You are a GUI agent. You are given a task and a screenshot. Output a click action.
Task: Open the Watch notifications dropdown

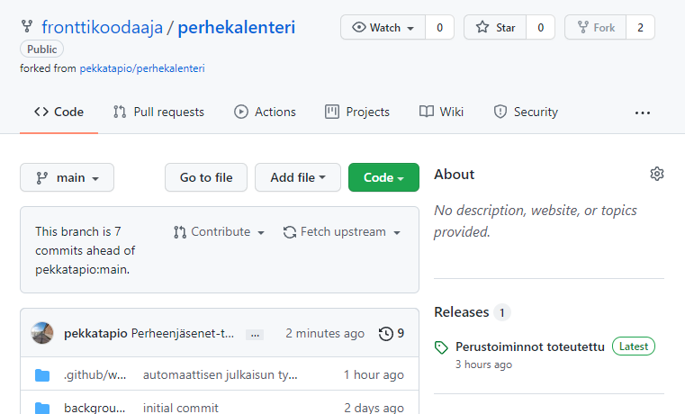(383, 28)
